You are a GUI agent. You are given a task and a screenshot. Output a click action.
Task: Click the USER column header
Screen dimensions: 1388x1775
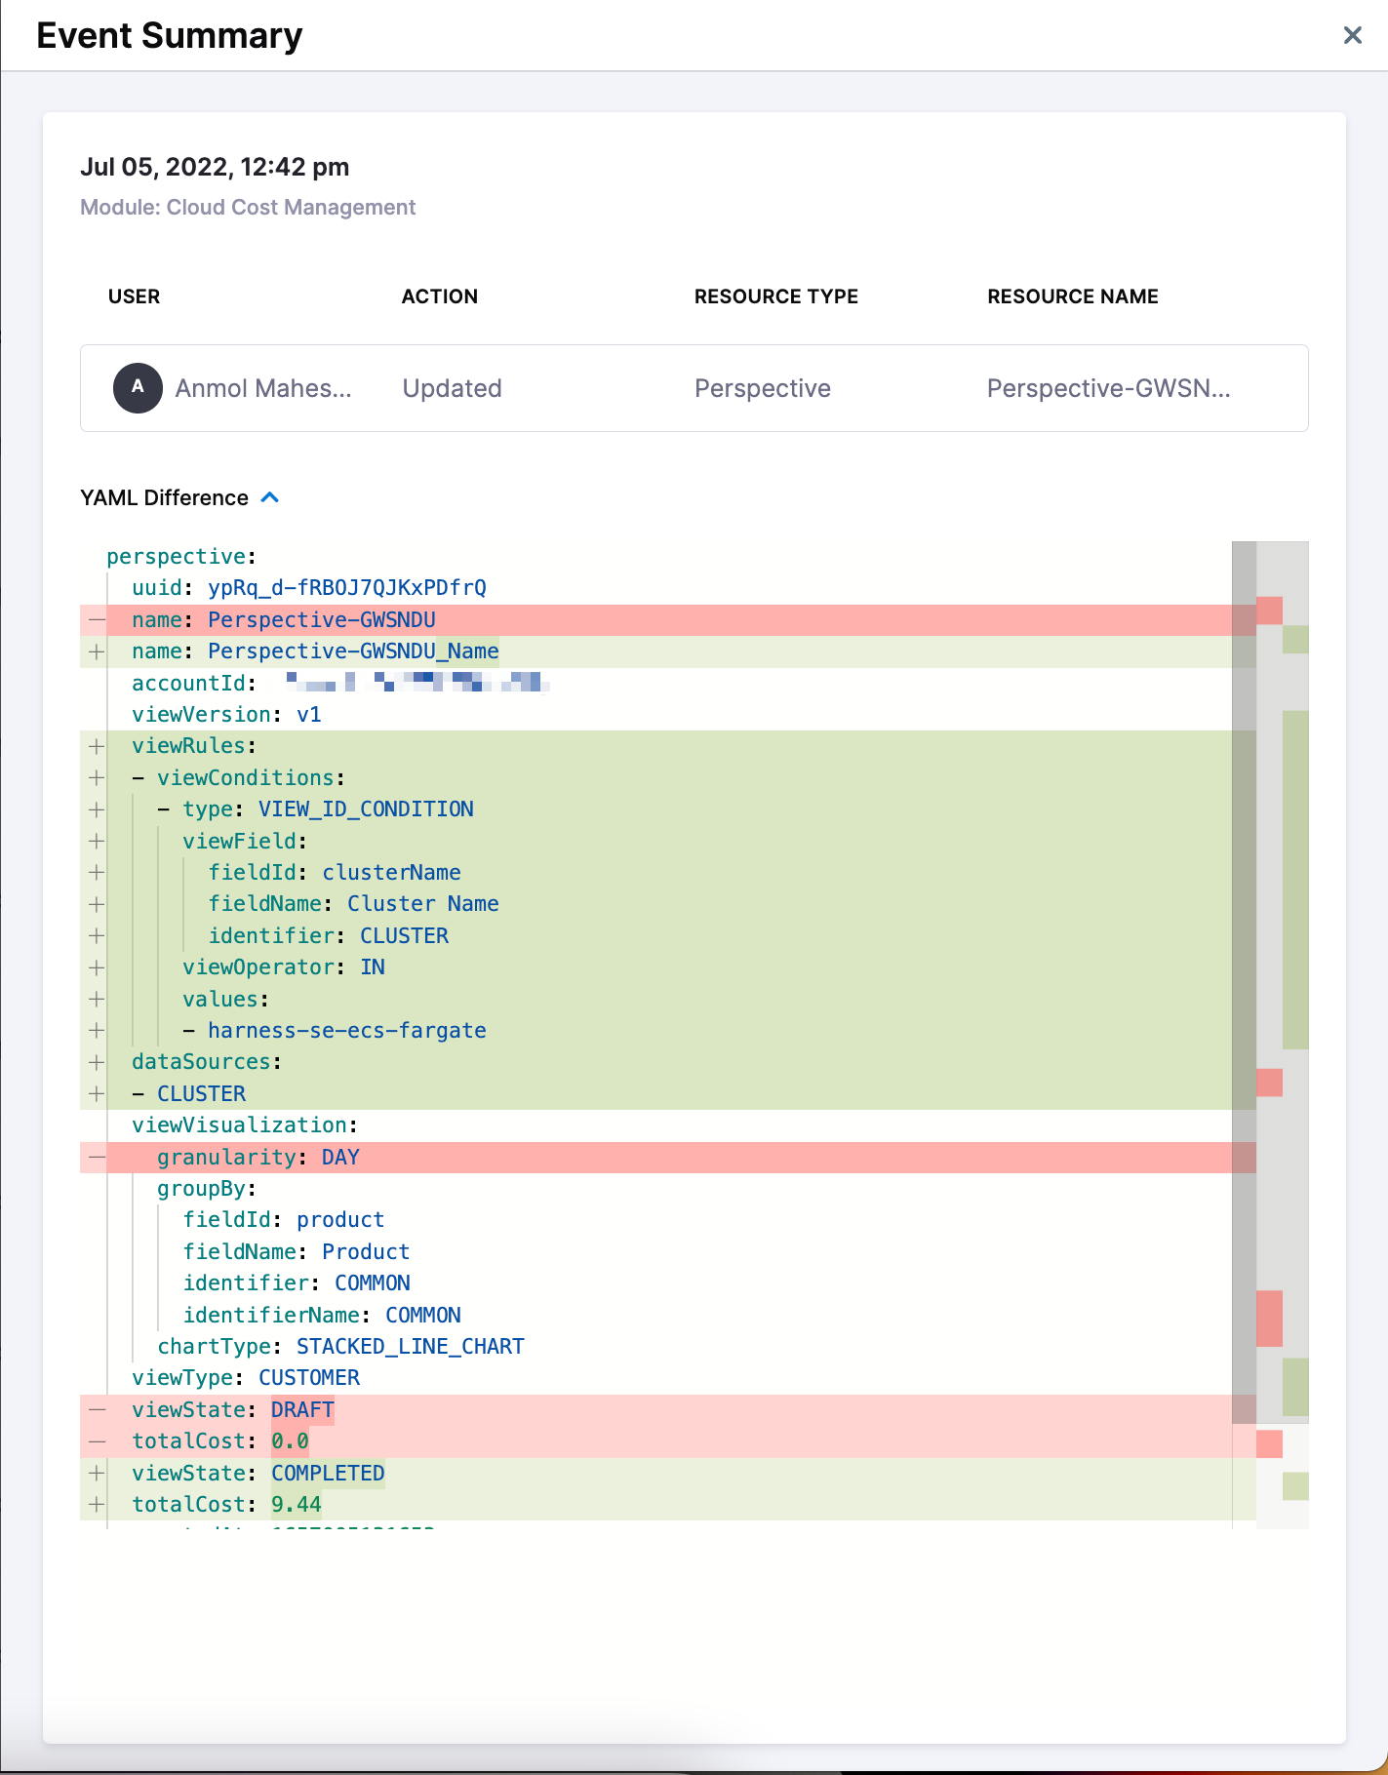click(x=134, y=296)
